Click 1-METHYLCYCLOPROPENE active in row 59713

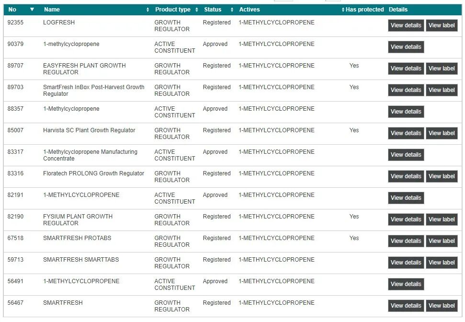276,260
